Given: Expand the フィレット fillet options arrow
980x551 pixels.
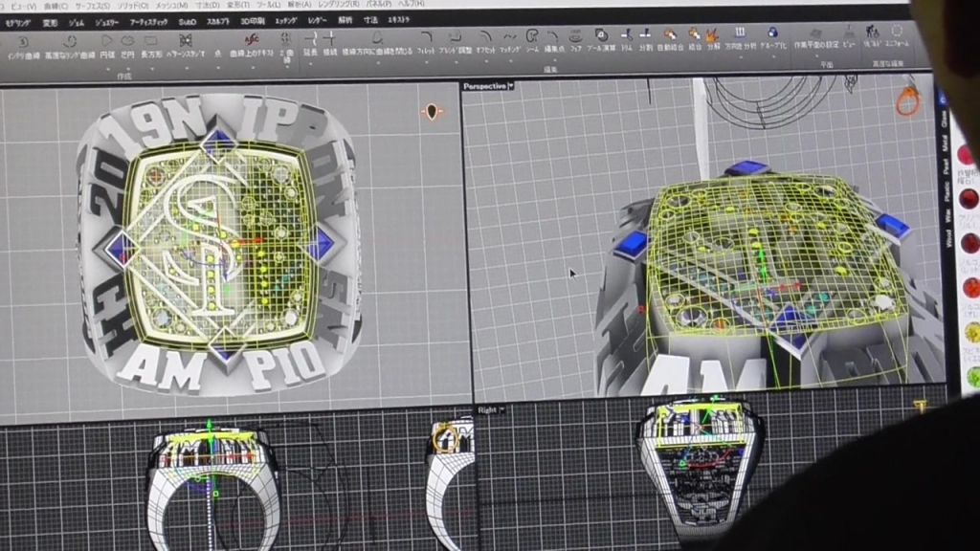Looking at the screenshot, I should point(426,63).
